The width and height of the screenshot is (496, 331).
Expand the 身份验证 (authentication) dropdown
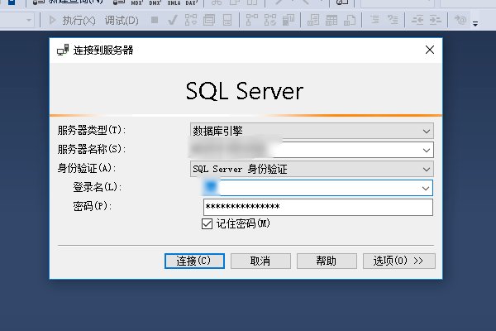(x=427, y=170)
